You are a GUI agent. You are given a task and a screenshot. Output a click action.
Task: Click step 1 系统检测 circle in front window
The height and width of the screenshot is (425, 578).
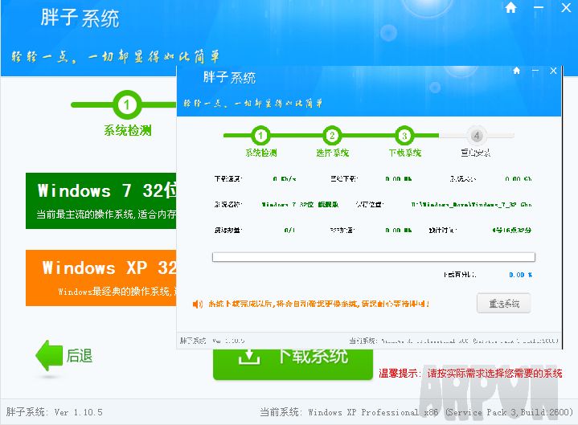click(x=260, y=136)
